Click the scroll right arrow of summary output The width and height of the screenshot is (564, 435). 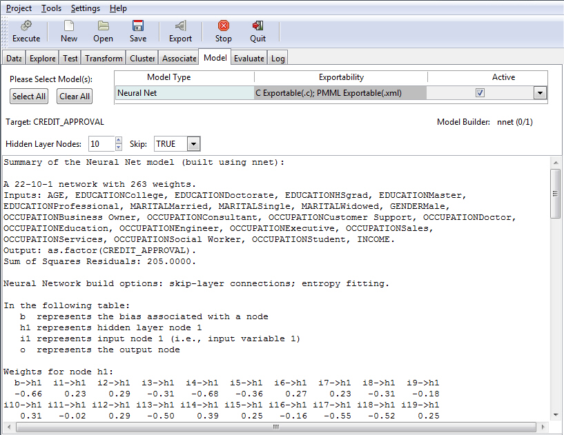tap(543, 427)
